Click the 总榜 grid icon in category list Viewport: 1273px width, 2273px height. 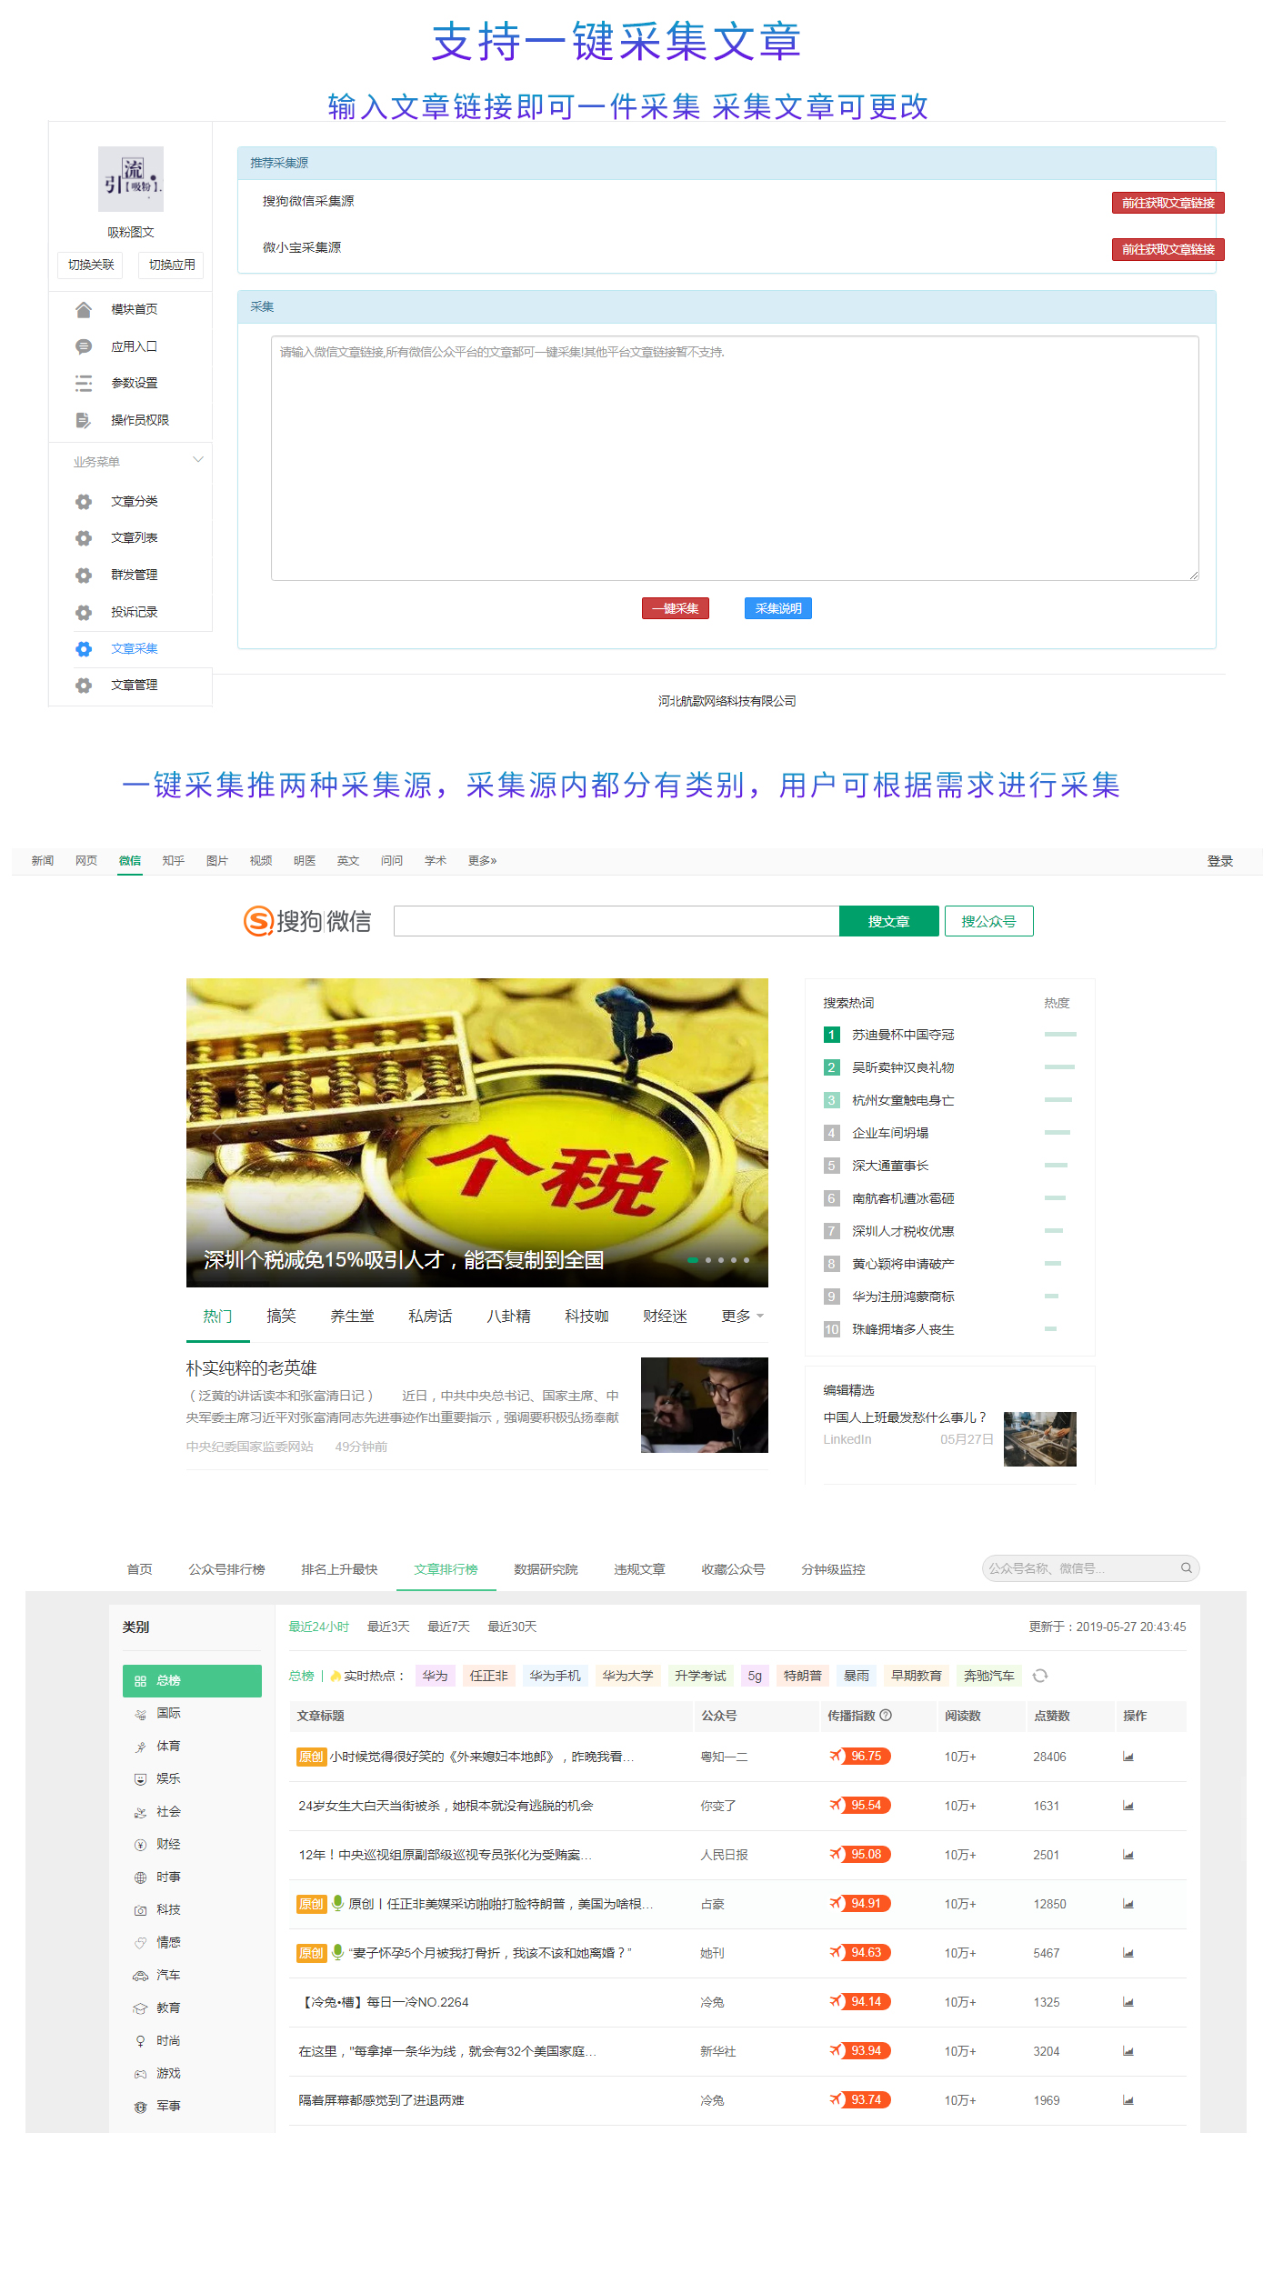(x=140, y=1681)
